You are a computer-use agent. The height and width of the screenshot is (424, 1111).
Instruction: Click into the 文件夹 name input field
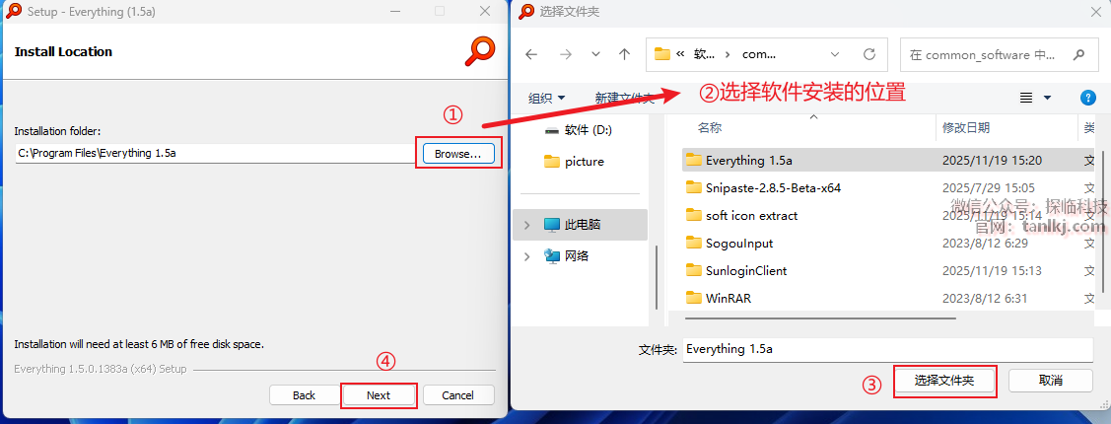[888, 349]
